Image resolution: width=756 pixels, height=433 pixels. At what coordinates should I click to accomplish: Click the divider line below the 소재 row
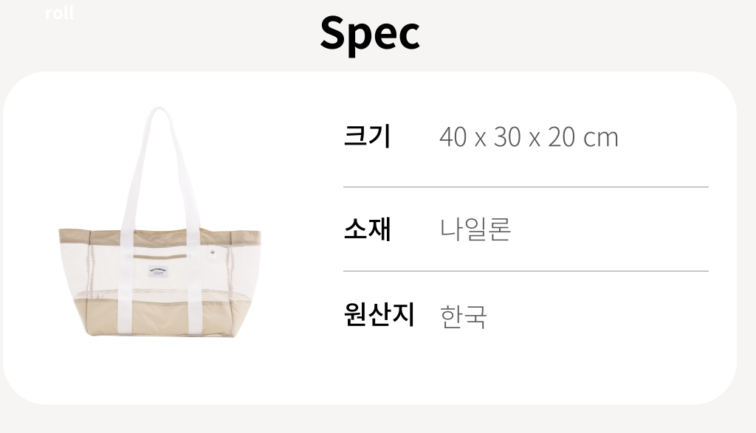(x=525, y=271)
